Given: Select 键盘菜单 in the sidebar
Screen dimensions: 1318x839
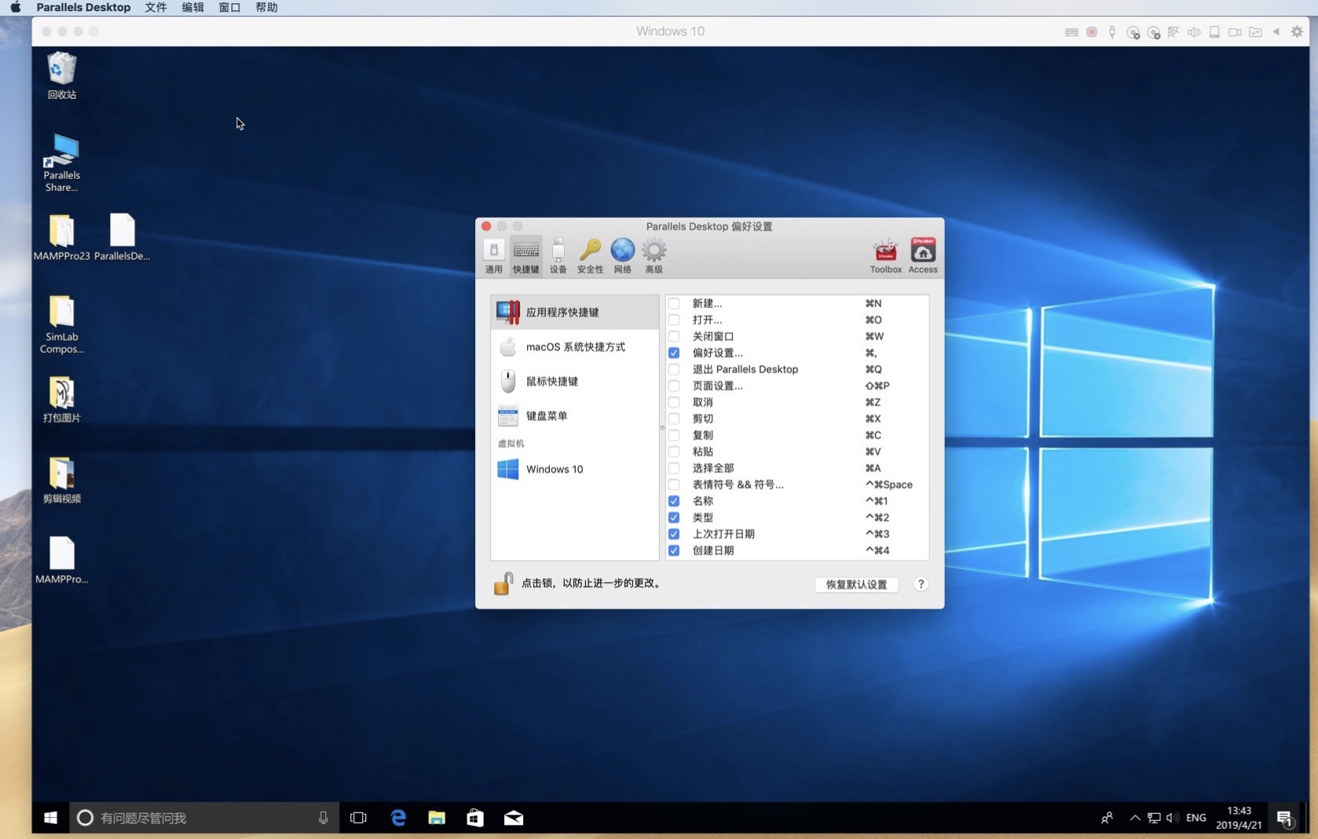Looking at the screenshot, I should click(x=575, y=416).
